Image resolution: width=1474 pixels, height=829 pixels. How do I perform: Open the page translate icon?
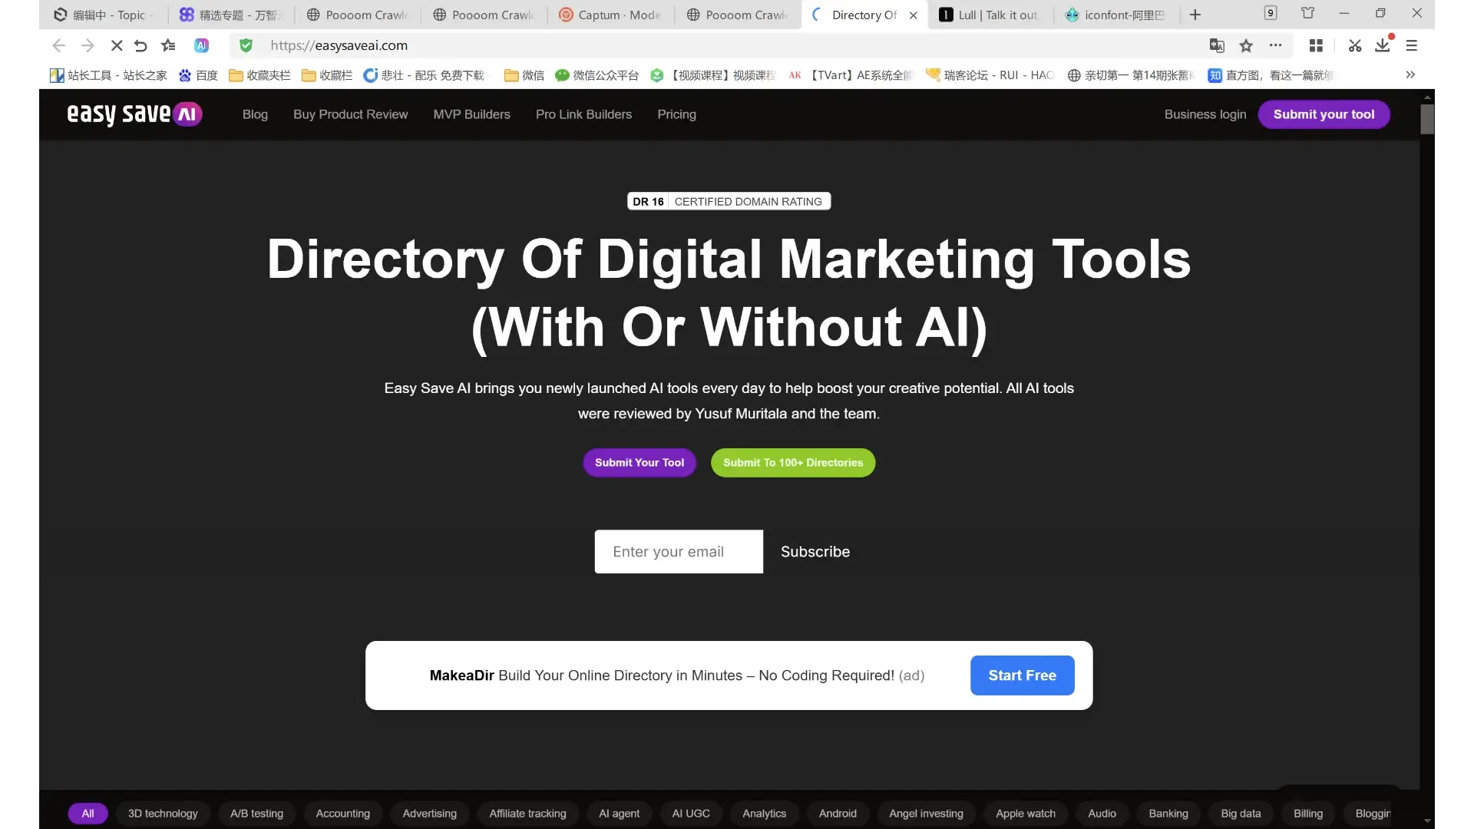(1217, 46)
